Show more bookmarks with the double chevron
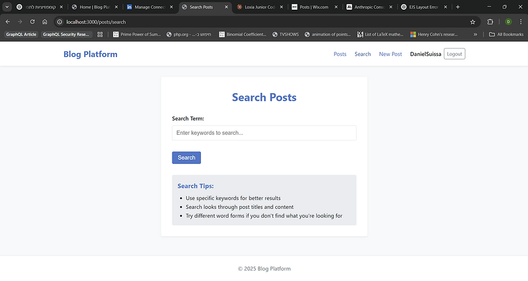This screenshot has width=528, height=281. coord(475,35)
